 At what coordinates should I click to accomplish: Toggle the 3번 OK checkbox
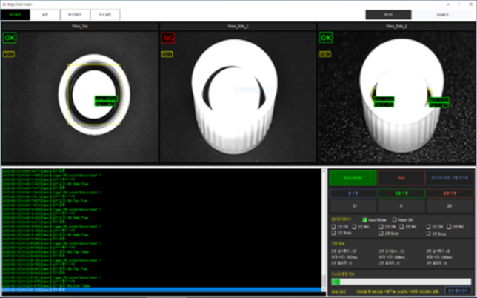pyautogui.click(x=428, y=227)
